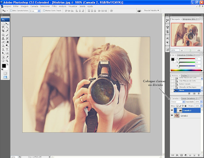Switch to the Canais tab

tap(184, 98)
